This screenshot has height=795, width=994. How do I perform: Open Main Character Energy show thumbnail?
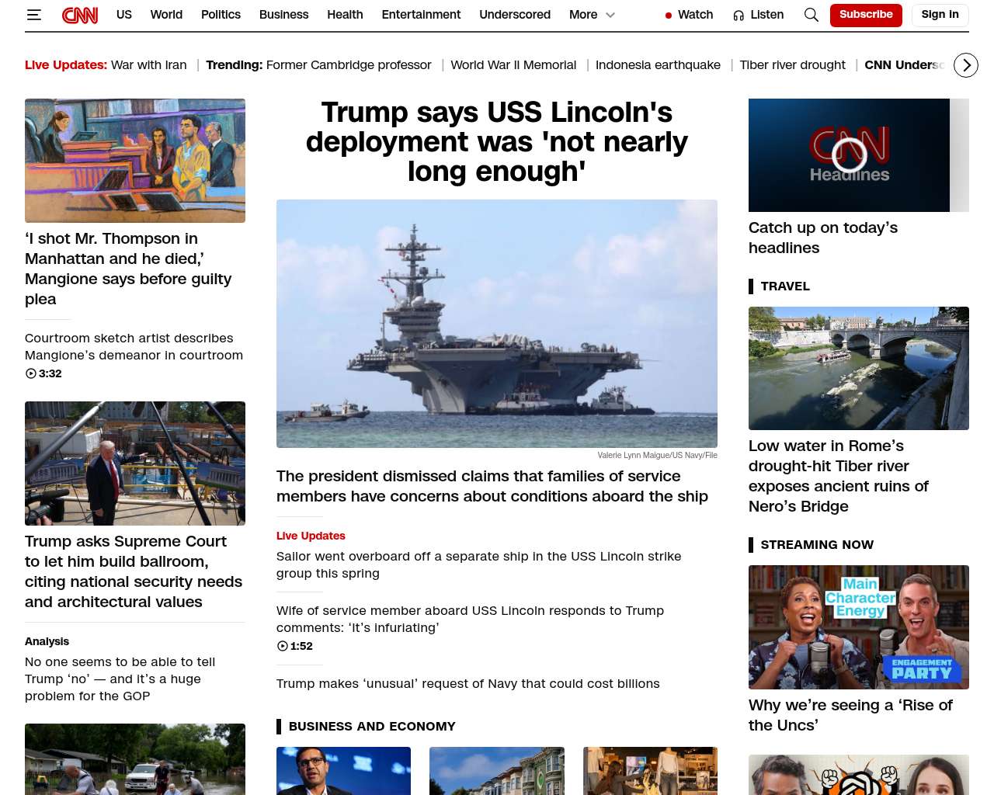click(x=859, y=627)
